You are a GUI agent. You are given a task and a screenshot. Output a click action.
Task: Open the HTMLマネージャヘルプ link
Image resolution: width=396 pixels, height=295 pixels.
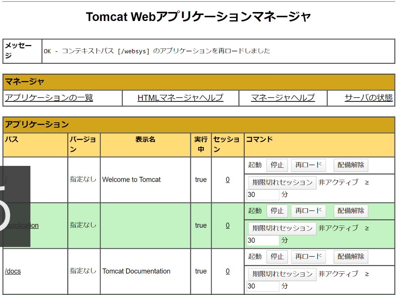180,98
